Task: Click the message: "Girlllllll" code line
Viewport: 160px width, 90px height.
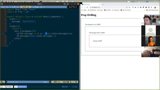Action: 24,21
